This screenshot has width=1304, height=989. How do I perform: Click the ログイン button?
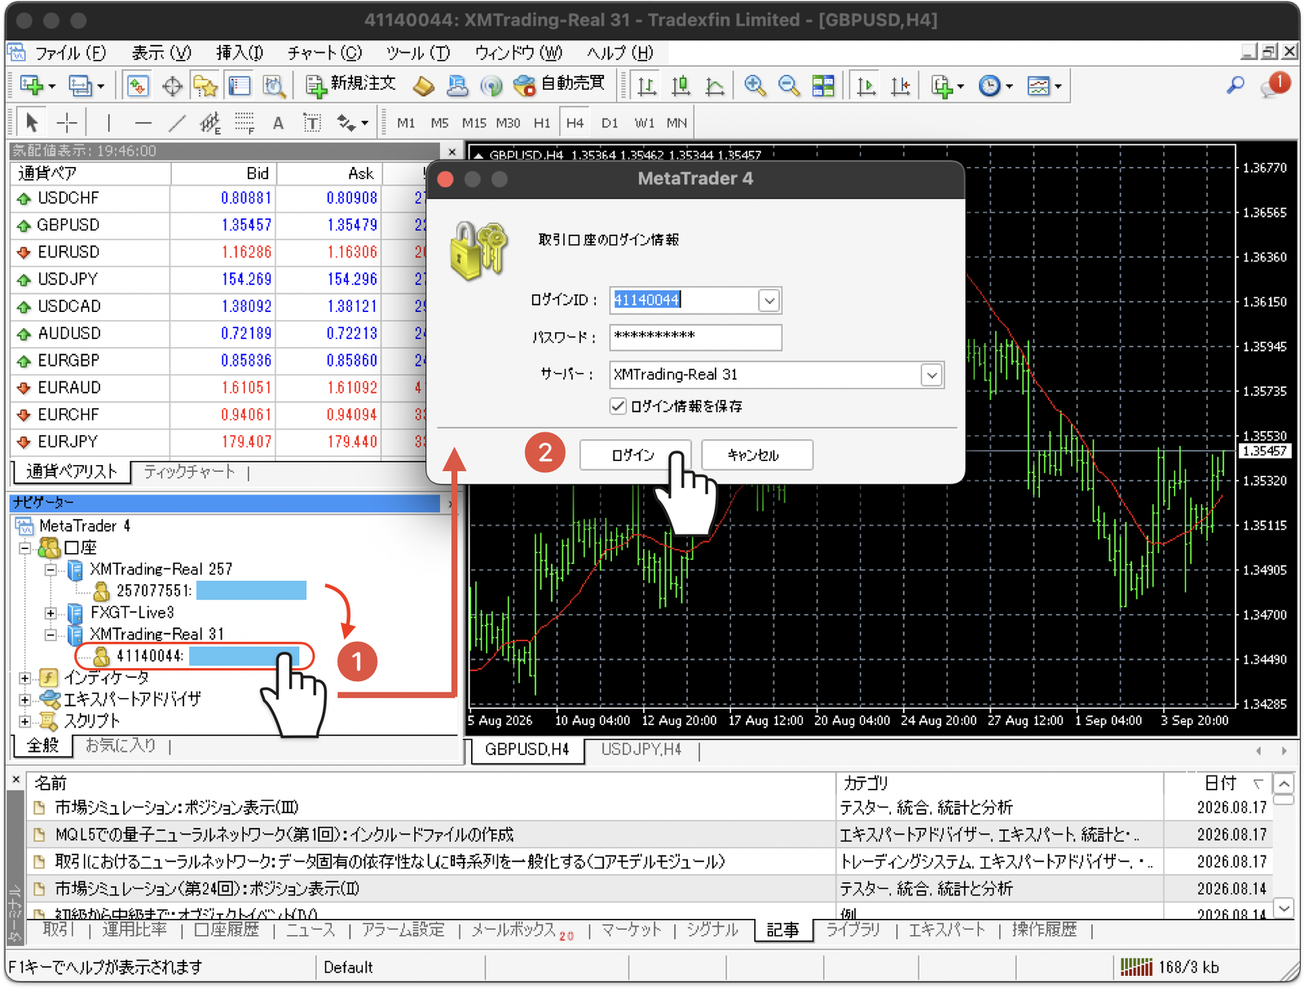point(634,455)
